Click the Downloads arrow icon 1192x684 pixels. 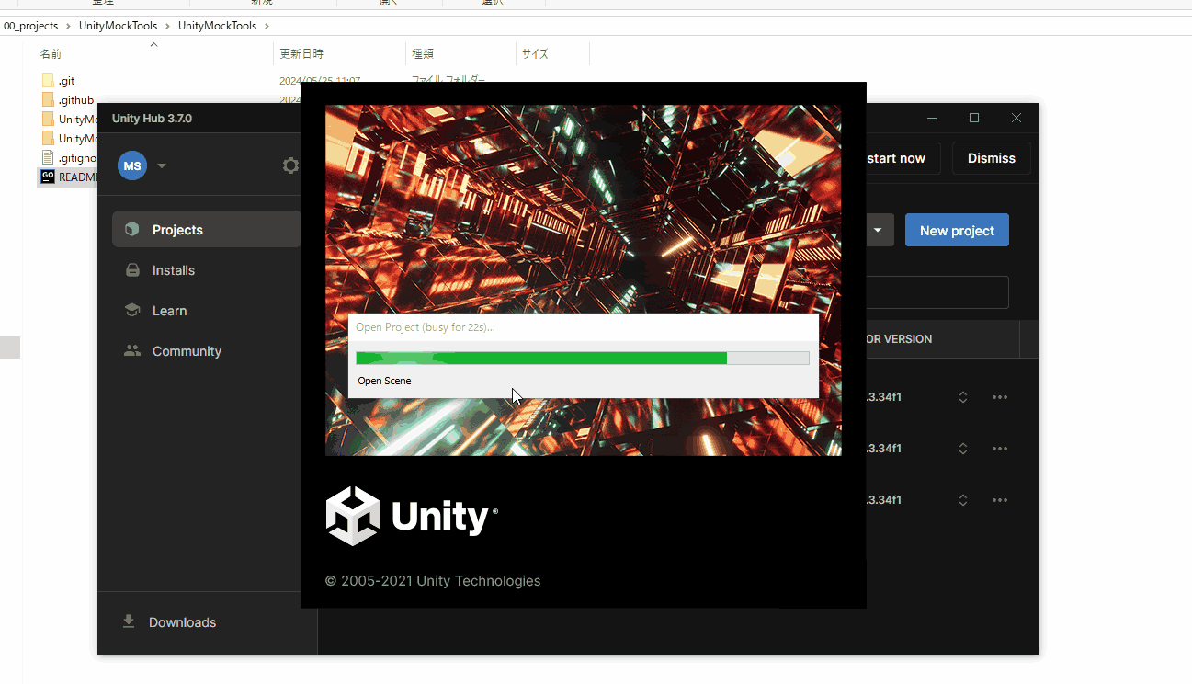[x=129, y=621]
